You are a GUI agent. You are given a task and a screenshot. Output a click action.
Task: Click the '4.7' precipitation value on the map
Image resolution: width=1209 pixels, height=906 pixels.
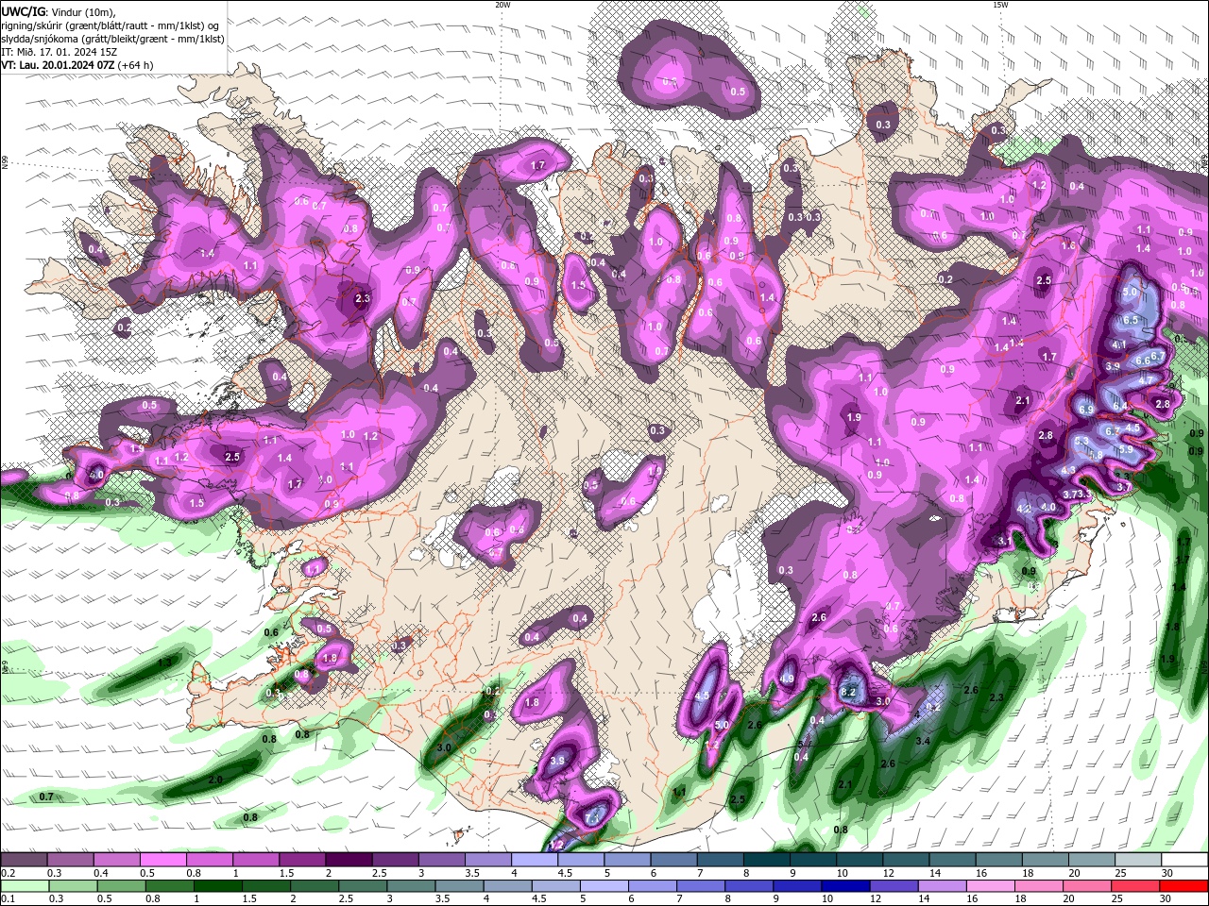coord(1147,379)
